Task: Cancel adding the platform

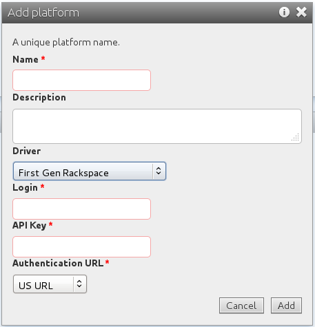Action: coord(241,306)
